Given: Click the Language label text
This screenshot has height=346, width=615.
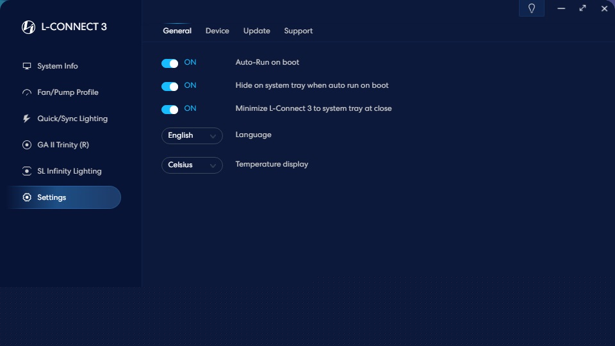Looking at the screenshot, I should (254, 135).
